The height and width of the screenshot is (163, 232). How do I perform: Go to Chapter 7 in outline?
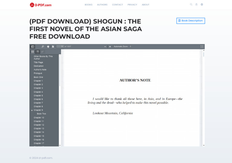(x=38, y=103)
